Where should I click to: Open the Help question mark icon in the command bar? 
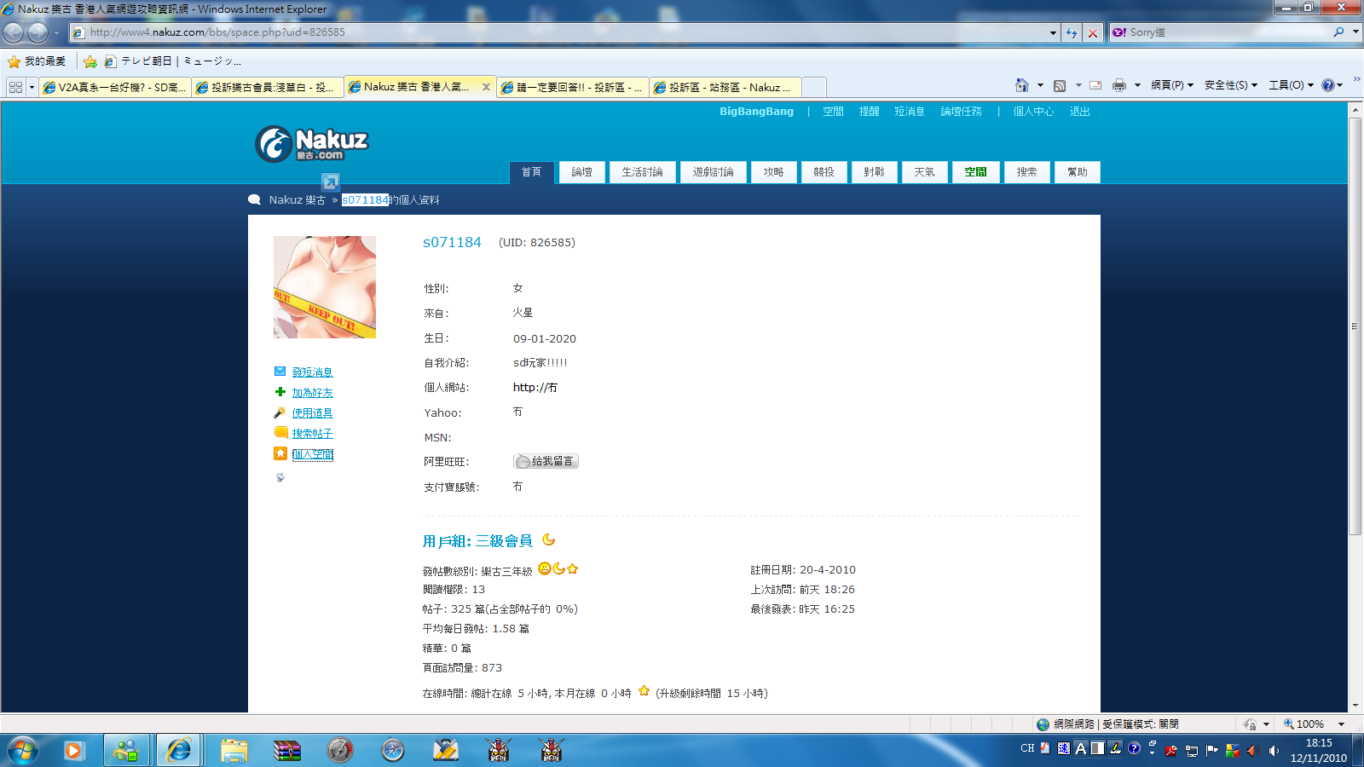pyautogui.click(x=1327, y=85)
